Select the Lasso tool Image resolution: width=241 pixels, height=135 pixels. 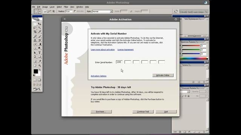[35, 28]
